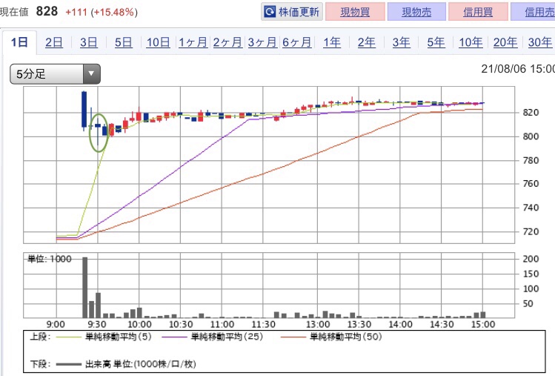Click the 9:30 time axis label
The width and height of the screenshot is (555, 376).
click(x=96, y=324)
